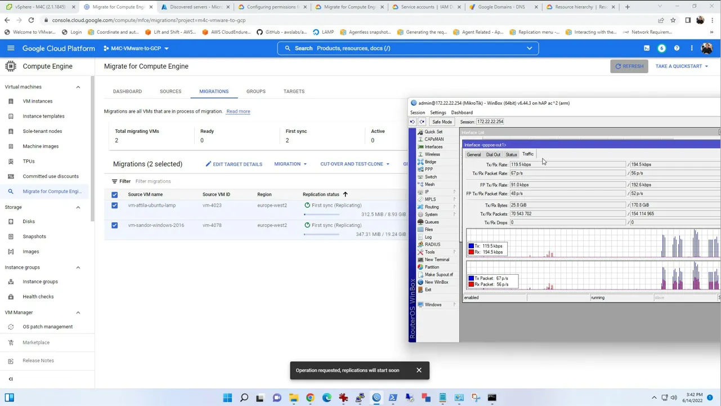721x406 pixels.
Task: Open the Google Cloud navigation hamburger menu
Action: tap(11, 48)
